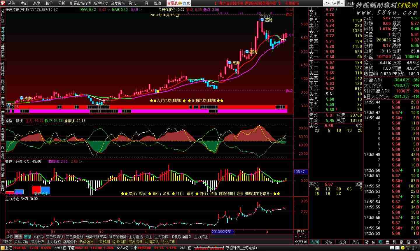Image resolution: width=420 pixels, height=251 pixels.
Task: Select the 变色双均线 template
Action: click(55, 237)
